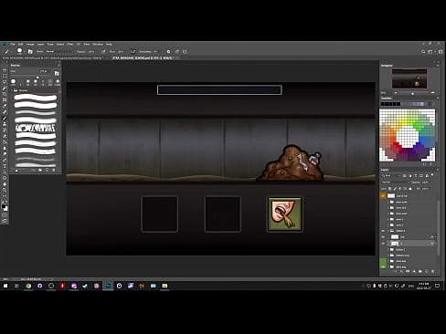Open the Window menu

pyautogui.click(x=98, y=45)
